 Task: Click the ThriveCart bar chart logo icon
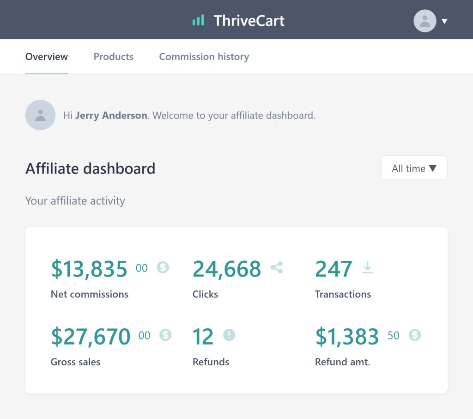click(x=198, y=20)
